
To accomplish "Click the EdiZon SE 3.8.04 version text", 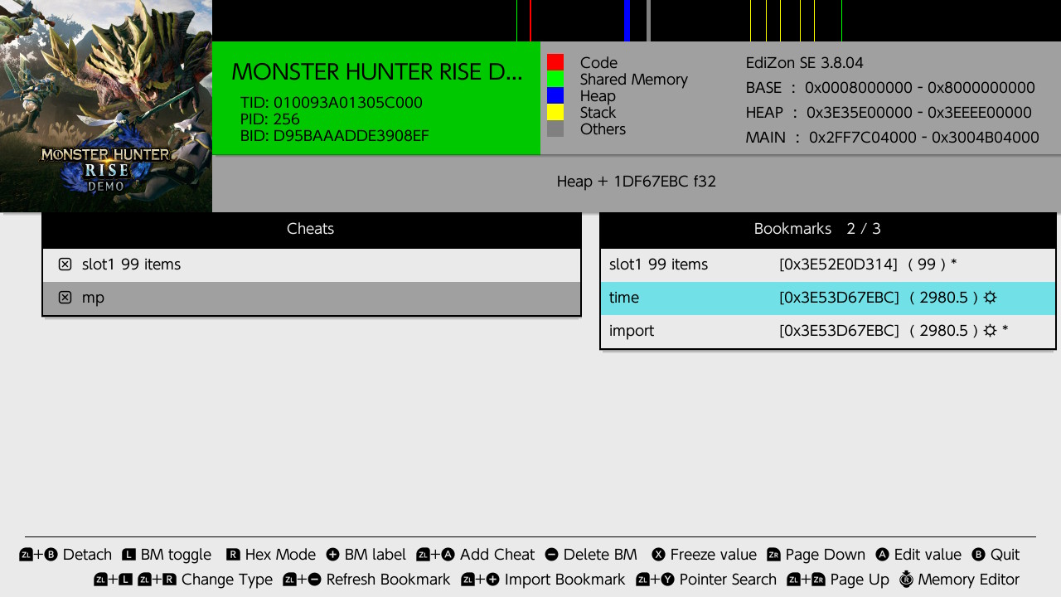I will [x=805, y=63].
